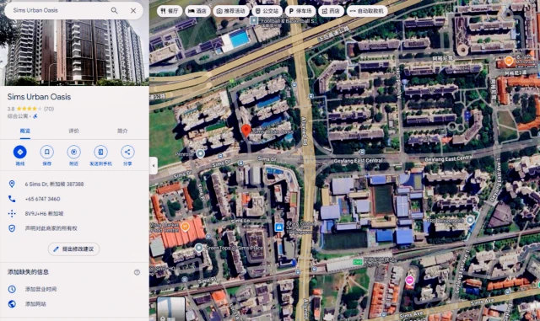Switch to the about tab
540x321 pixels.
(x=122, y=131)
